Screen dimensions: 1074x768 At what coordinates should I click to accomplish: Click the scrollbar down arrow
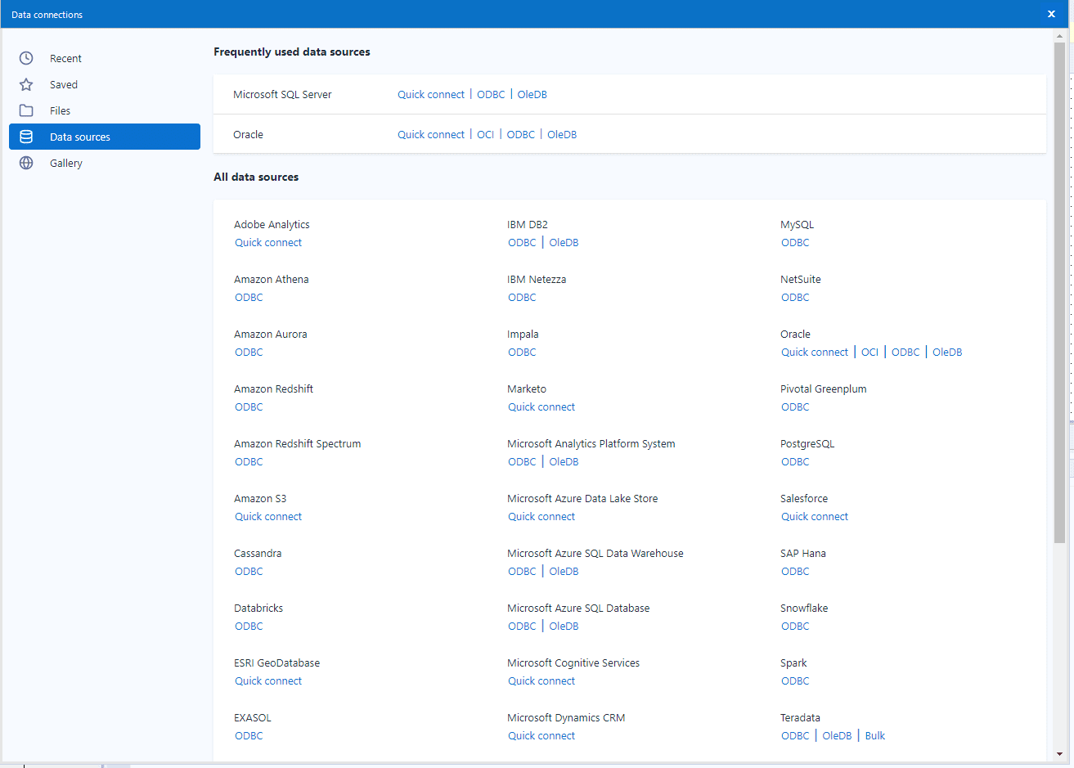click(x=1059, y=754)
